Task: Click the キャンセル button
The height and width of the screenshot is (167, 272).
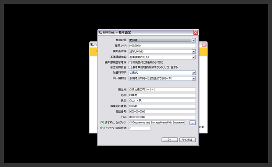Action: pos(187,140)
